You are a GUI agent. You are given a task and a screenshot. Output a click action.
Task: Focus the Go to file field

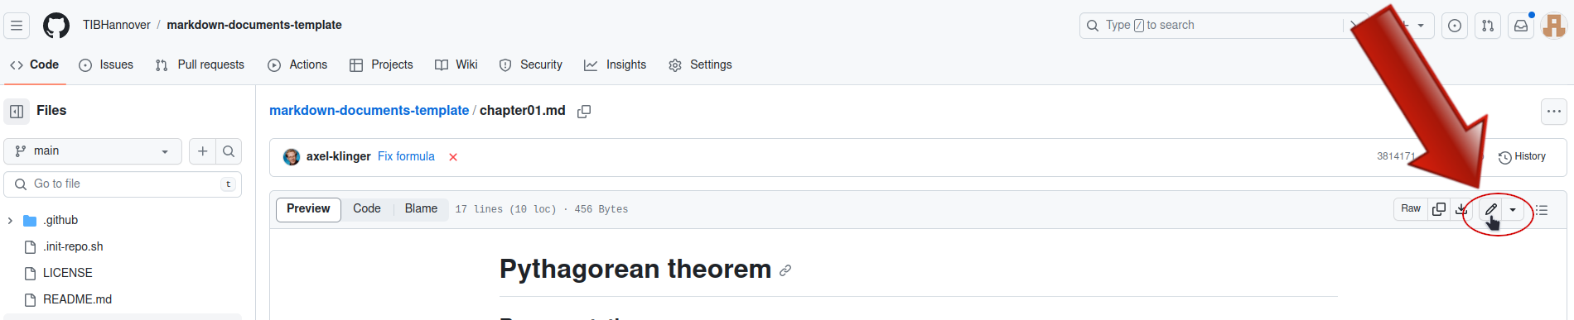coord(123,184)
